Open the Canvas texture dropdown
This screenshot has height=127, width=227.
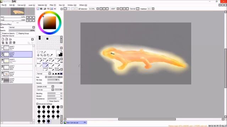53,90
